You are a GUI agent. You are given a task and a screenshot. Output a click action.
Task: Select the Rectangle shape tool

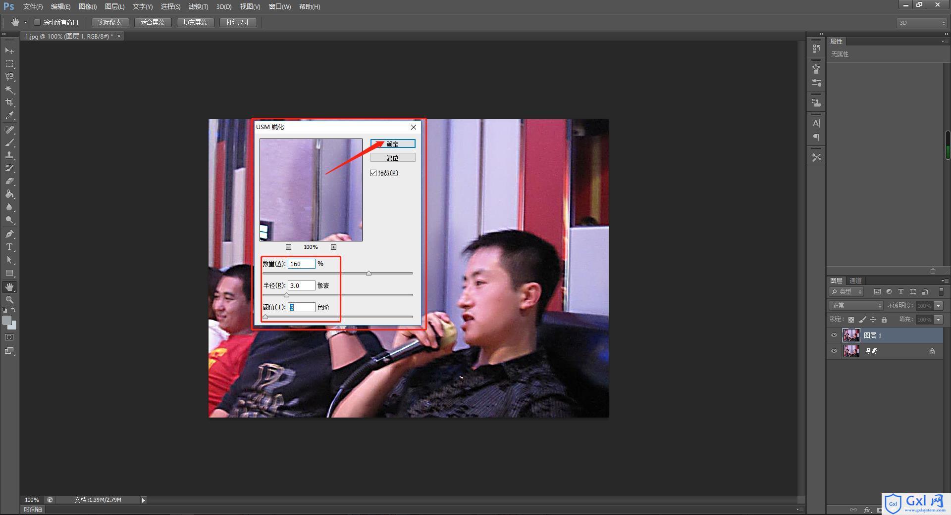point(9,273)
